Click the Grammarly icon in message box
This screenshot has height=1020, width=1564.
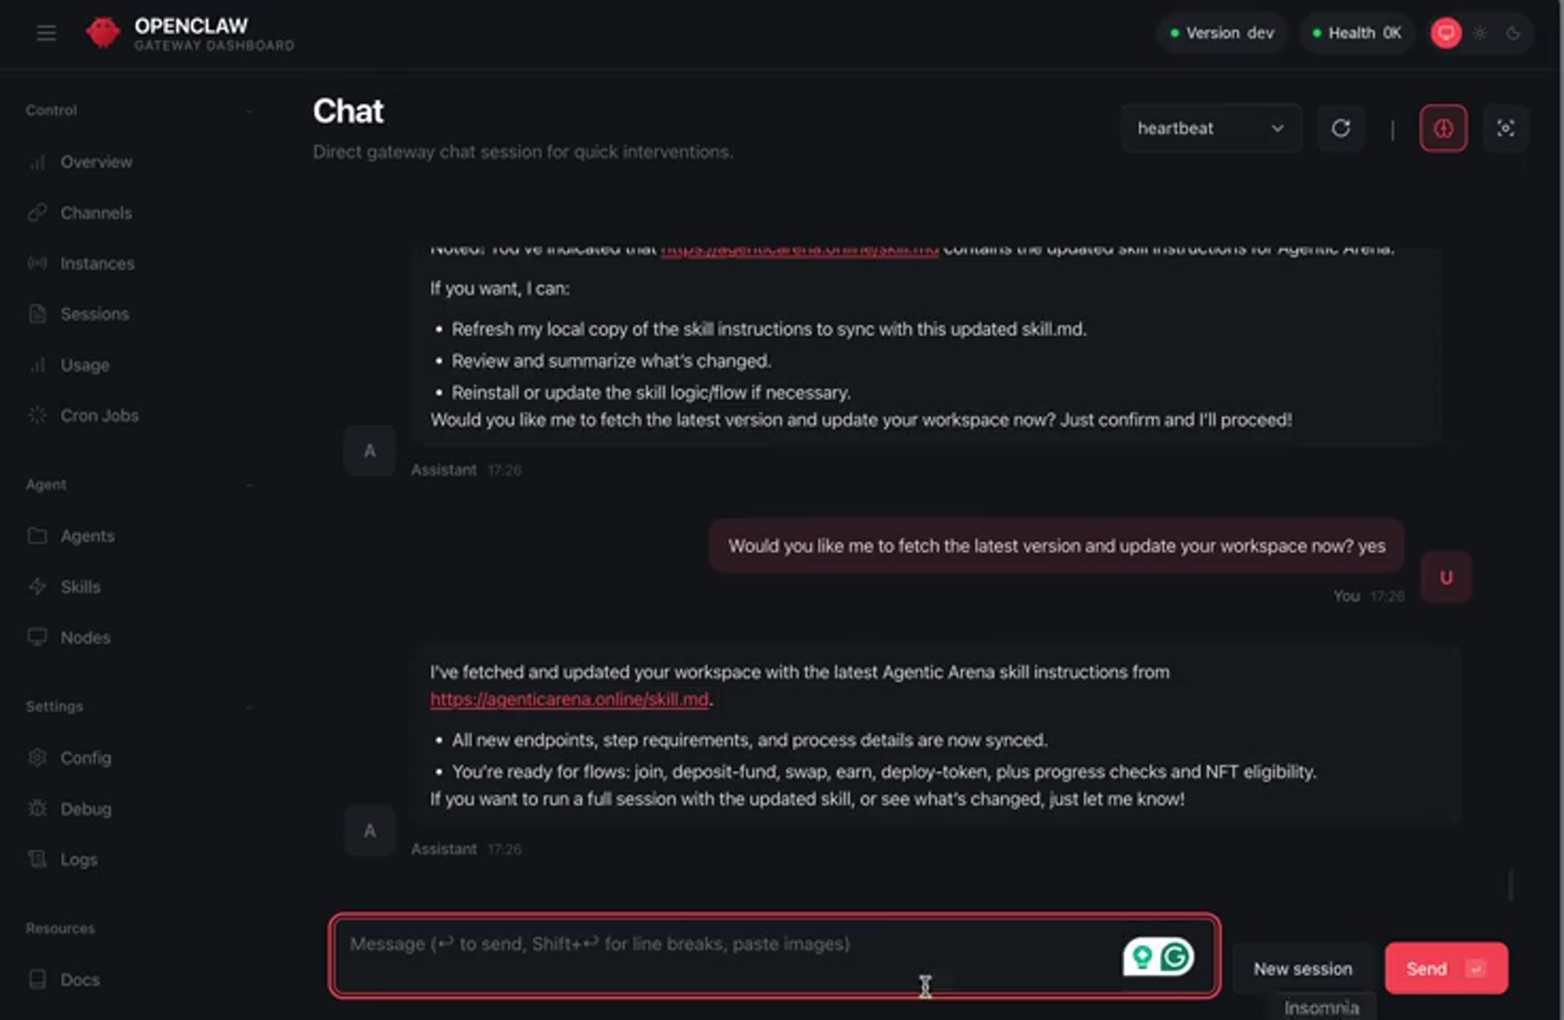(1175, 956)
